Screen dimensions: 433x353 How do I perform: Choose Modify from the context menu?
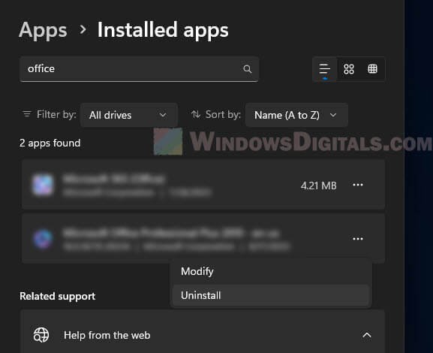271,271
